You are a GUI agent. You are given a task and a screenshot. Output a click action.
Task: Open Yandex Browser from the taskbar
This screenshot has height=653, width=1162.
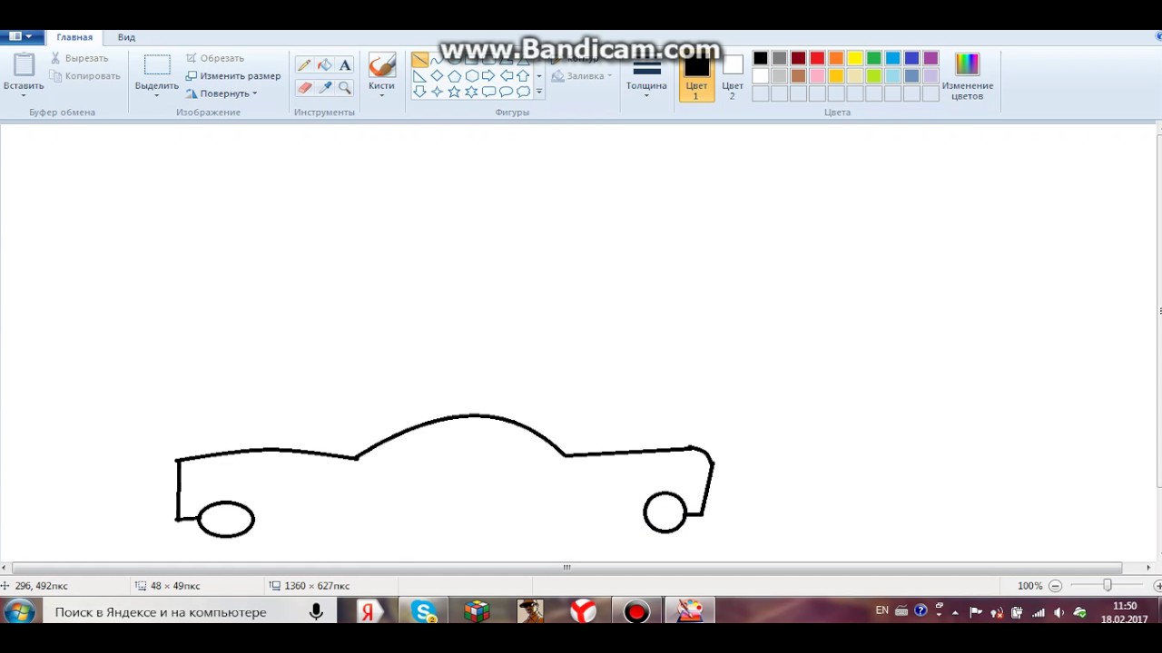(x=583, y=612)
